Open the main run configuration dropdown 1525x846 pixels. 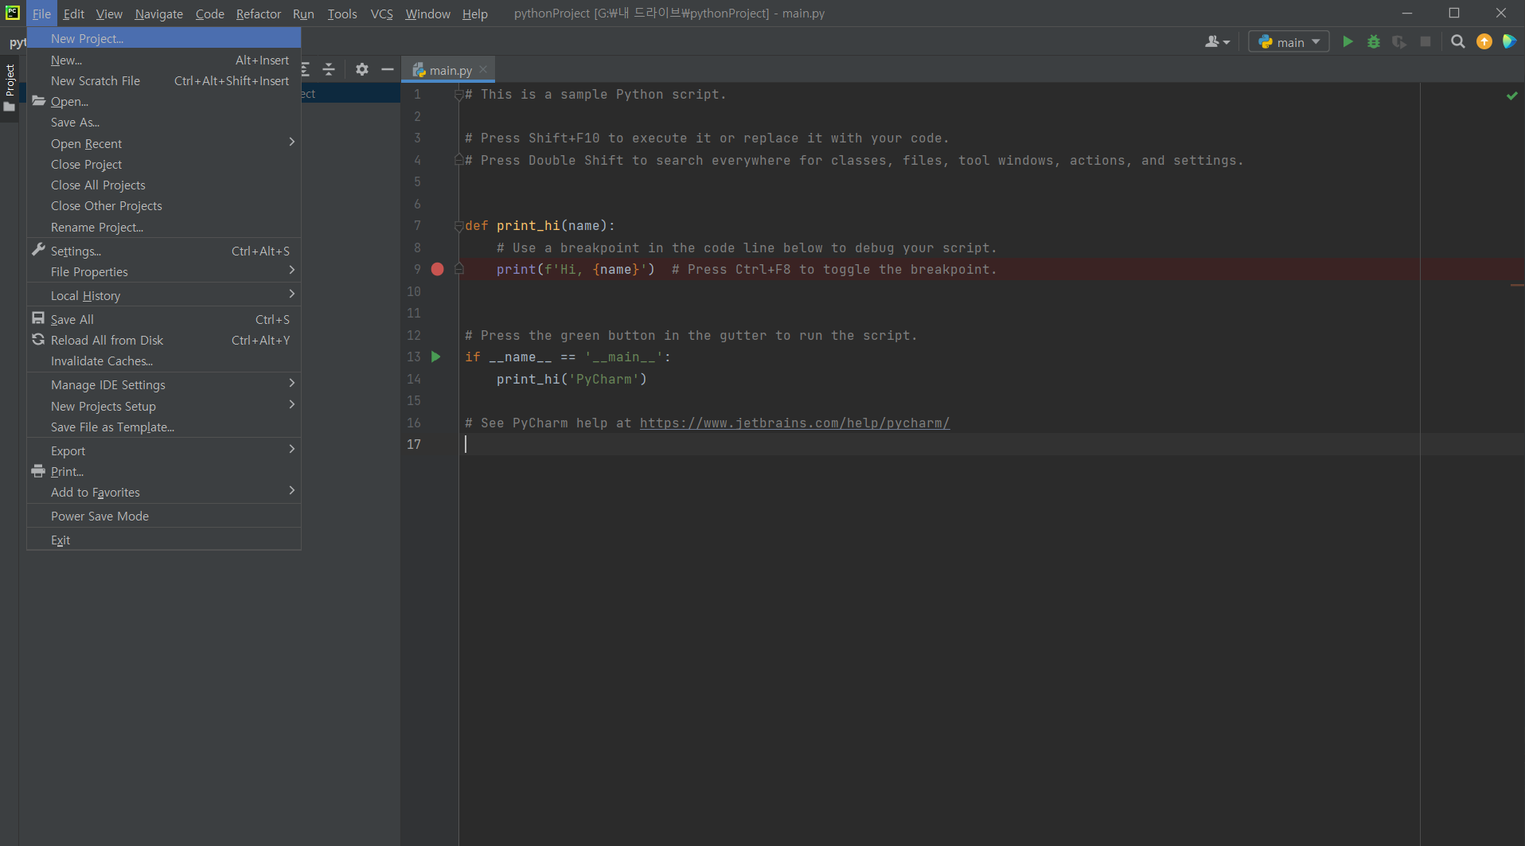(1289, 42)
